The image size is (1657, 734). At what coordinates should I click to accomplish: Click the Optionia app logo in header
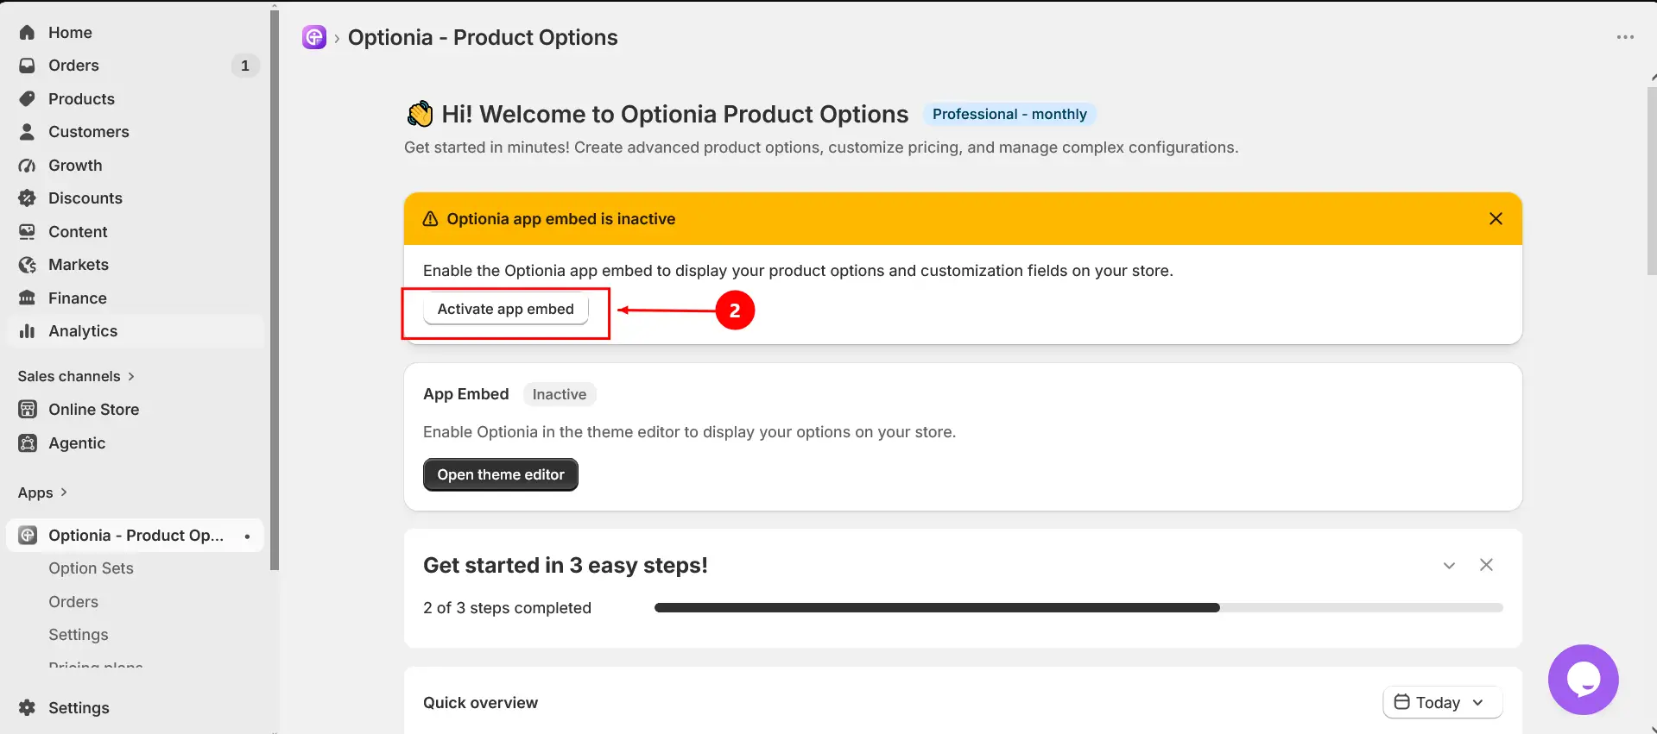point(314,37)
